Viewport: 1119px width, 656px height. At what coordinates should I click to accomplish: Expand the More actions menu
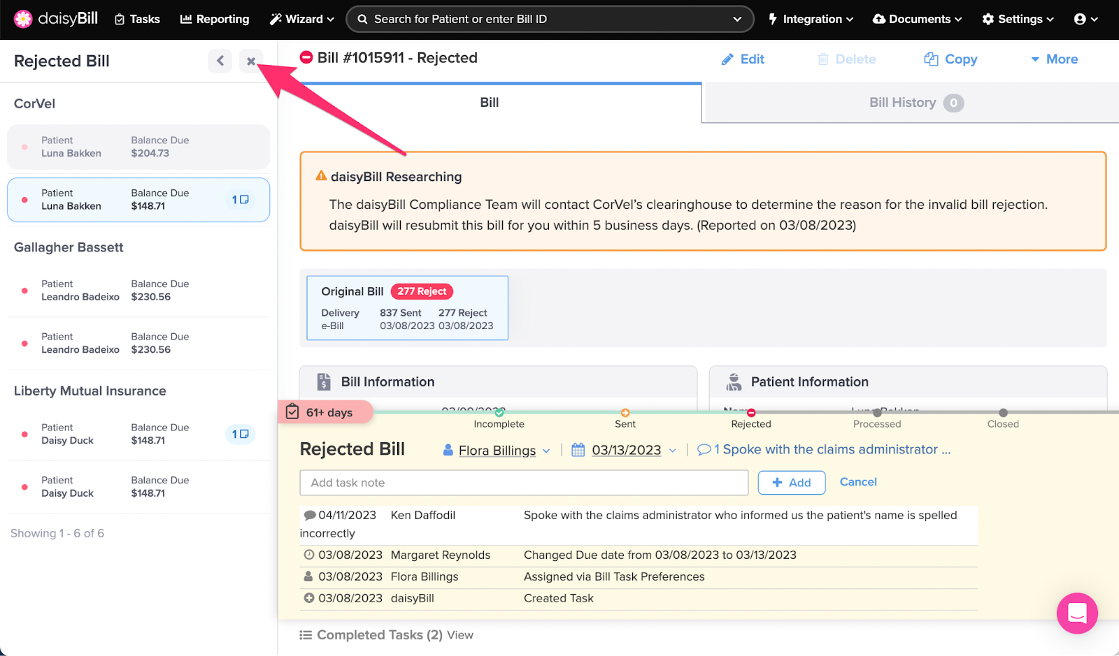(x=1054, y=59)
